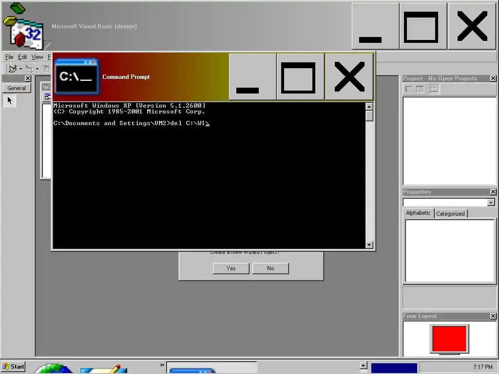Click the taskbar scroll up arrow
Image resolution: width=499 pixels, height=374 pixels.
tap(364, 365)
